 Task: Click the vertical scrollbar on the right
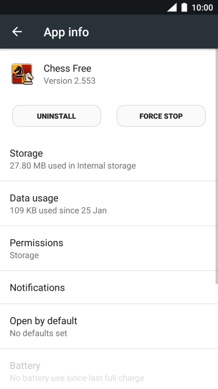tap(216, 166)
